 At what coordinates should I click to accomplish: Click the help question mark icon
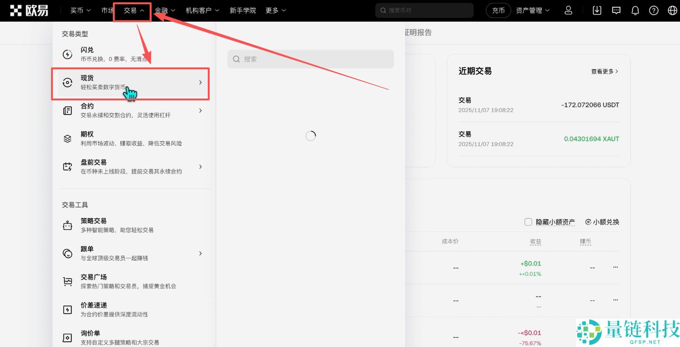point(654,10)
